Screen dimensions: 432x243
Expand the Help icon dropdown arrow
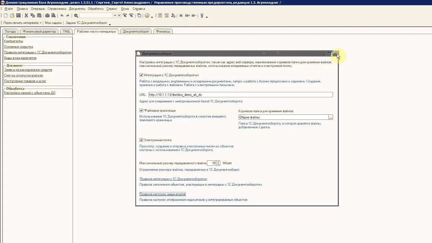(x=152, y=17)
